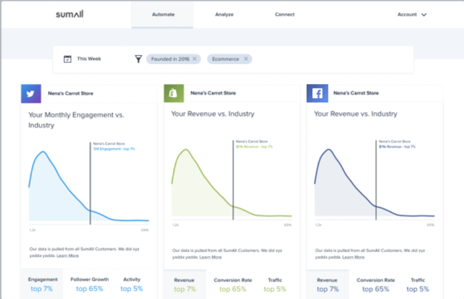Select Traffic tab in Facebook card
This screenshot has width=464, height=299.
[x=417, y=285]
